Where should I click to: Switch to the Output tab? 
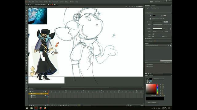36,89
